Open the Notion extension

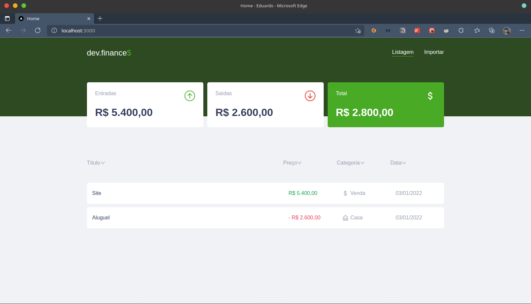403,30
